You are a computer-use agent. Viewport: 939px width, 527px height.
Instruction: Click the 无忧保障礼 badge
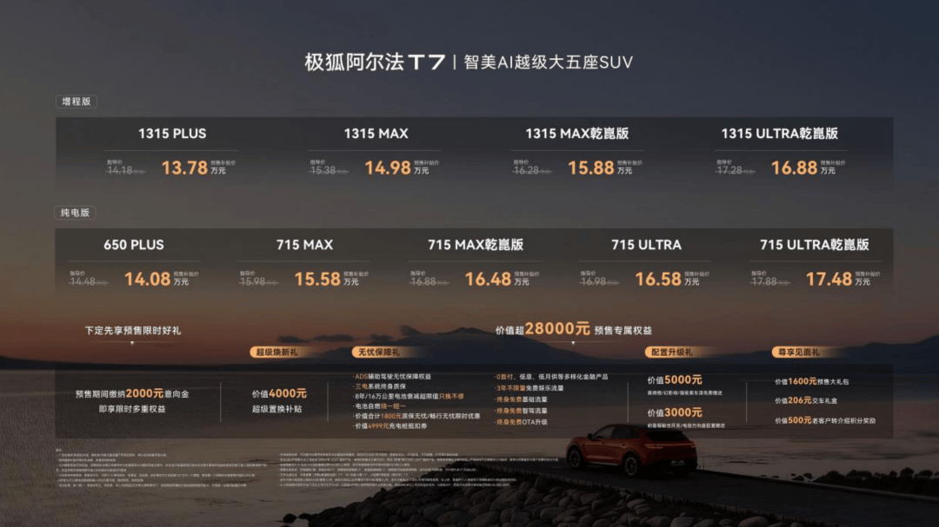click(x=378, y=352)
